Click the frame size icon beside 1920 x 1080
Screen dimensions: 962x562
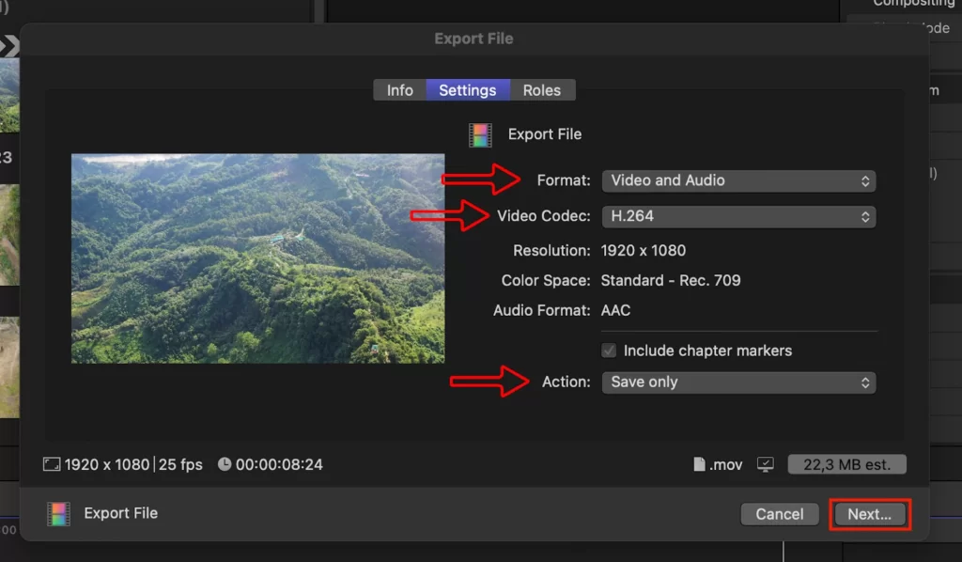point(52,464)
